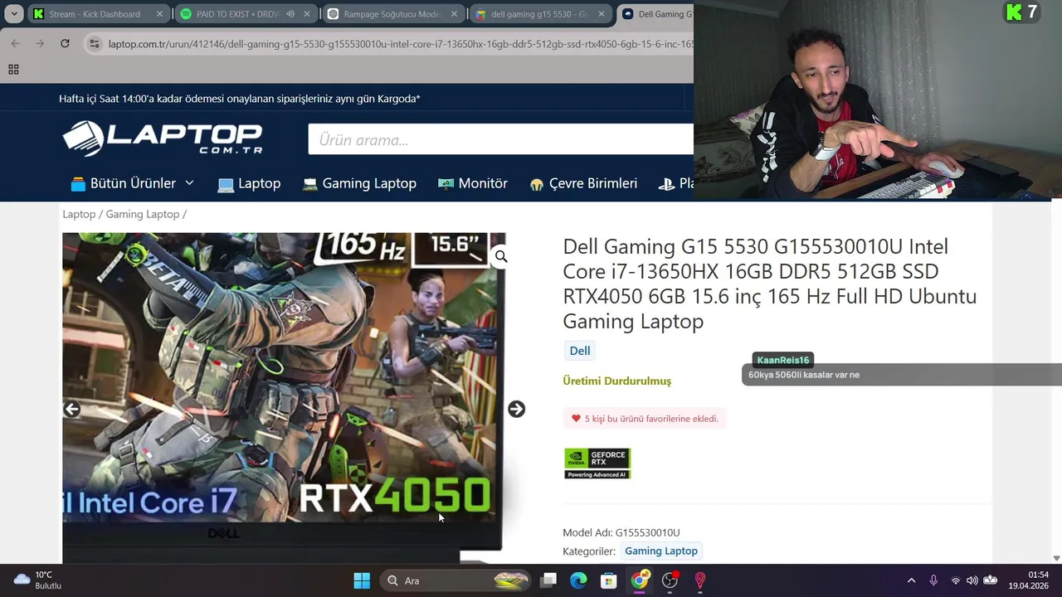This screenshot has height=597, width=1062.
Task: Open the Laptop category menu
Action: pos(249,183)
